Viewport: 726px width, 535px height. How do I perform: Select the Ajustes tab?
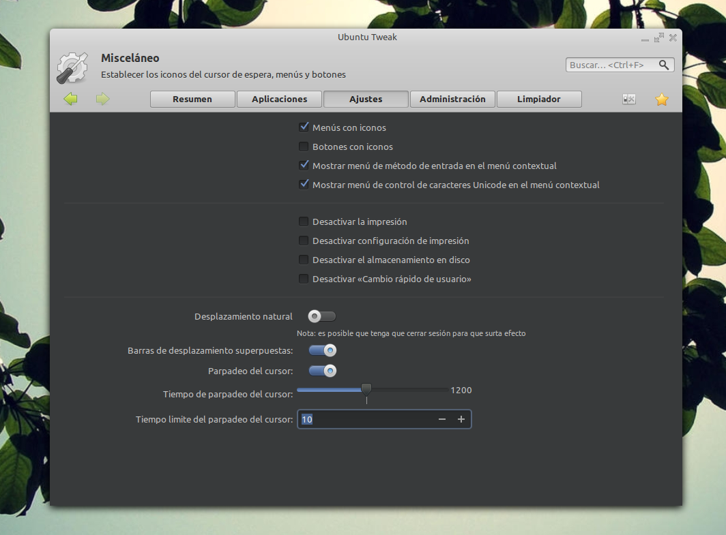point(366,99)
